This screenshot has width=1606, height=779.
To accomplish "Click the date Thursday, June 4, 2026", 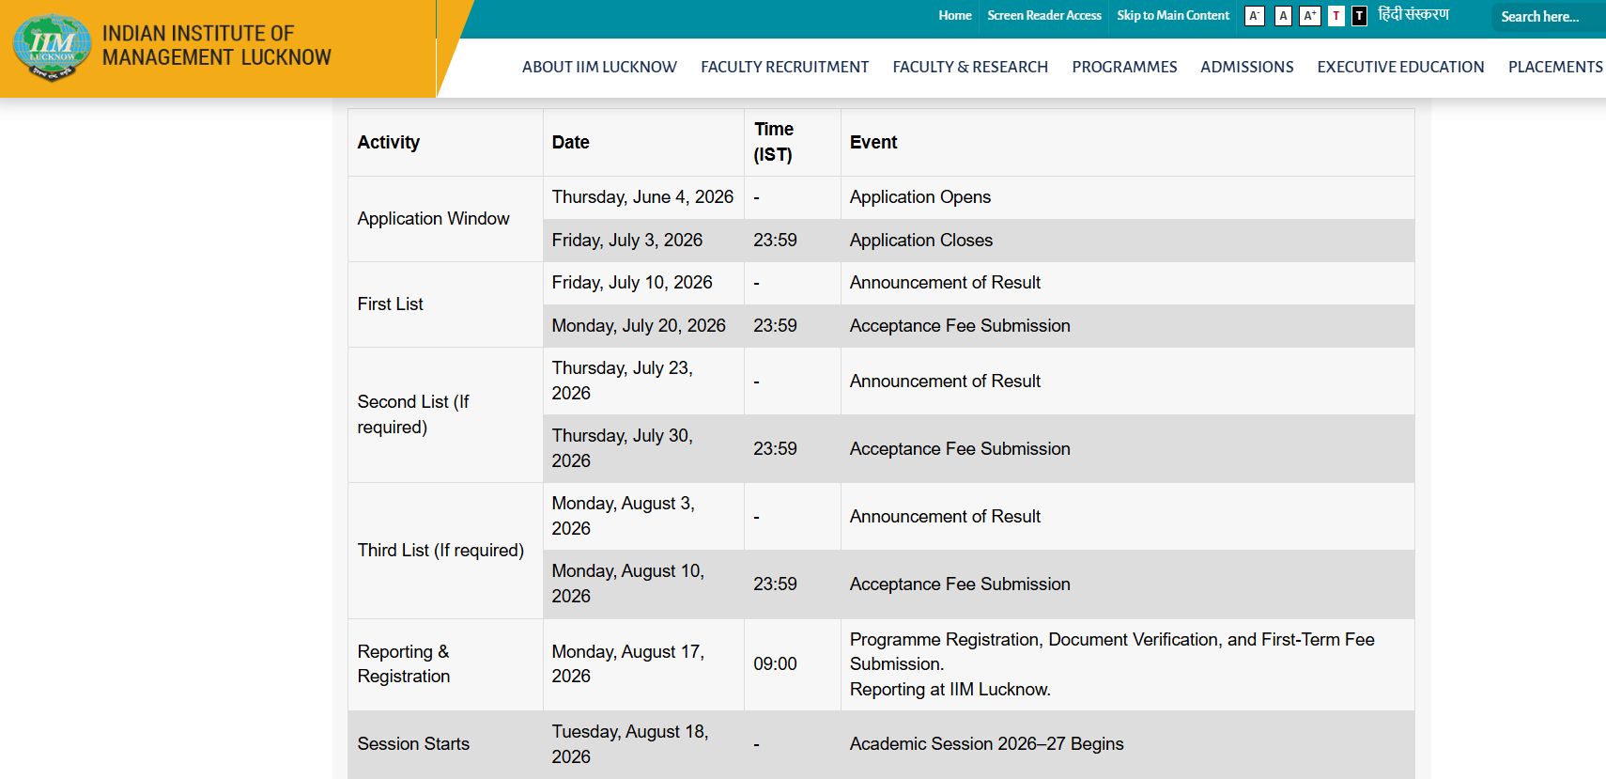I will 642,197.
